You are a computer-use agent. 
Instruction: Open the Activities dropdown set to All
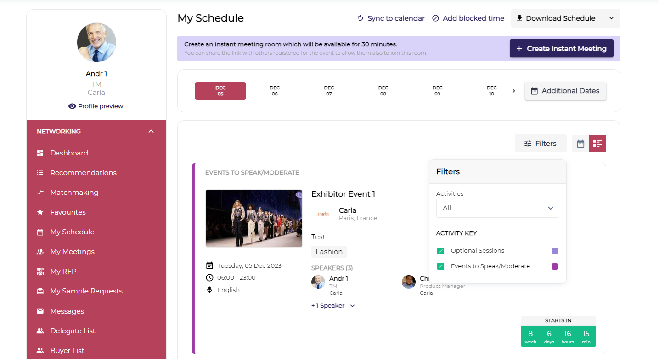(x=497, y=208)
